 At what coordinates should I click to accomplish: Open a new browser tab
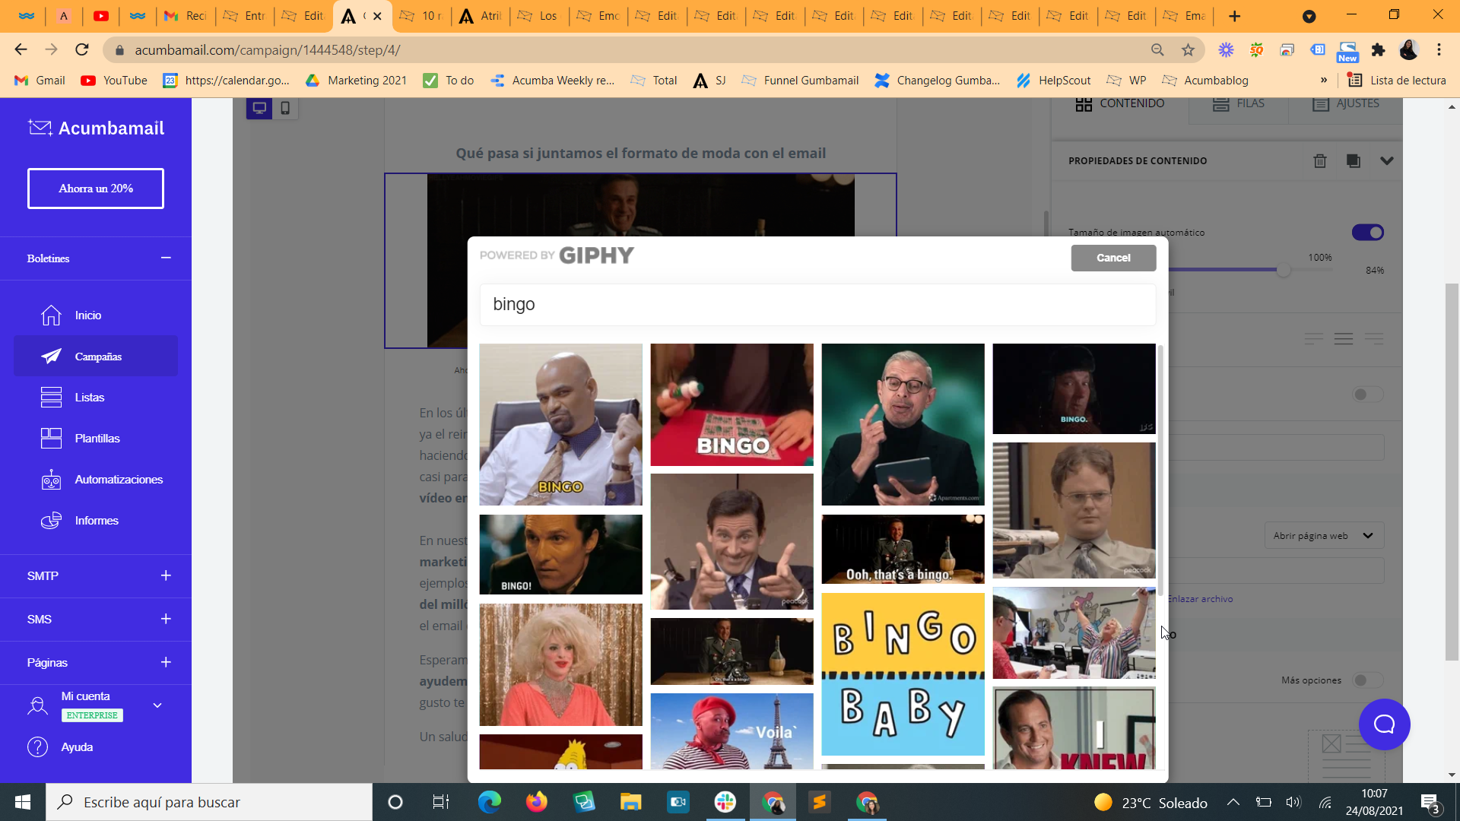pyautogui.click(x=1235, y=16)
